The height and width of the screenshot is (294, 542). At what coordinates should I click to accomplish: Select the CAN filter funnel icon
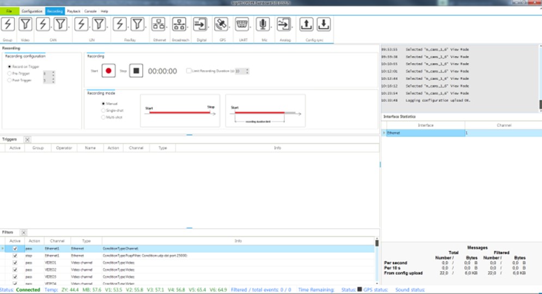click(x=60, y=24)
